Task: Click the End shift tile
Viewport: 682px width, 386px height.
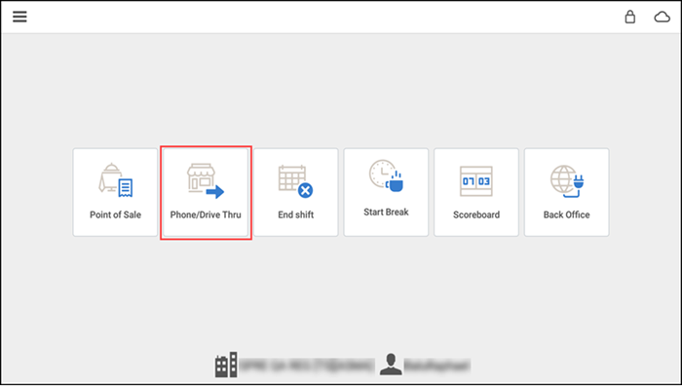Action: (296, 192)
